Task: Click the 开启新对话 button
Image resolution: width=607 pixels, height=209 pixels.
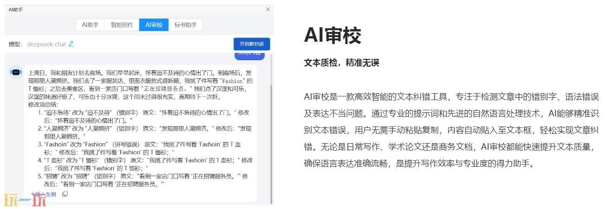Action: point(252,44)
